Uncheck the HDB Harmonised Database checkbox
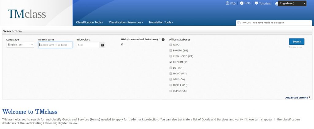Image resolution: width=314 pixels, height=129 pixels. [x=122, y=44]
